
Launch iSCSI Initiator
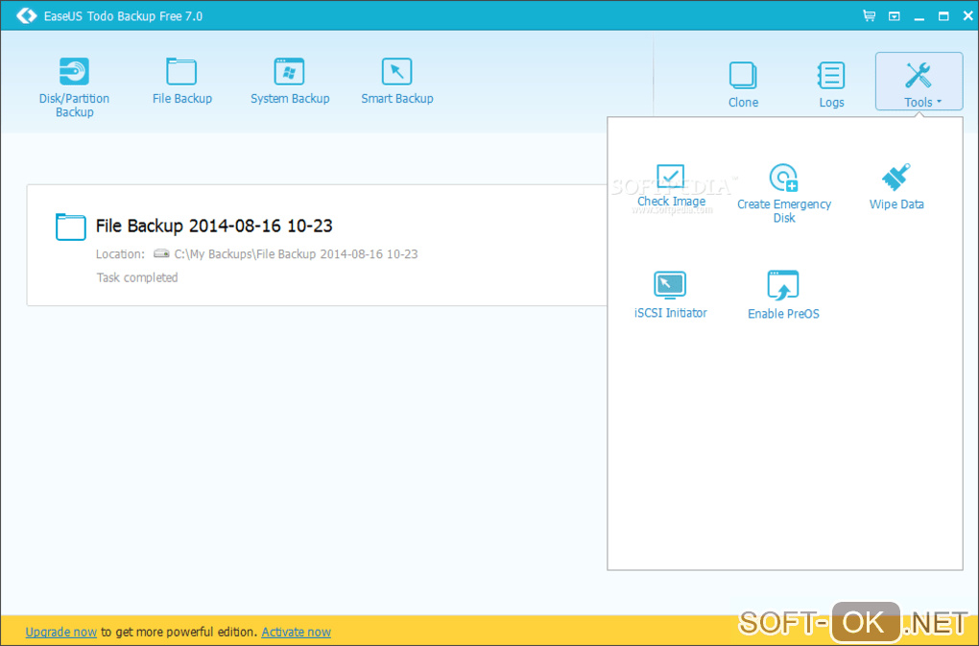click(x=670, y=296)
